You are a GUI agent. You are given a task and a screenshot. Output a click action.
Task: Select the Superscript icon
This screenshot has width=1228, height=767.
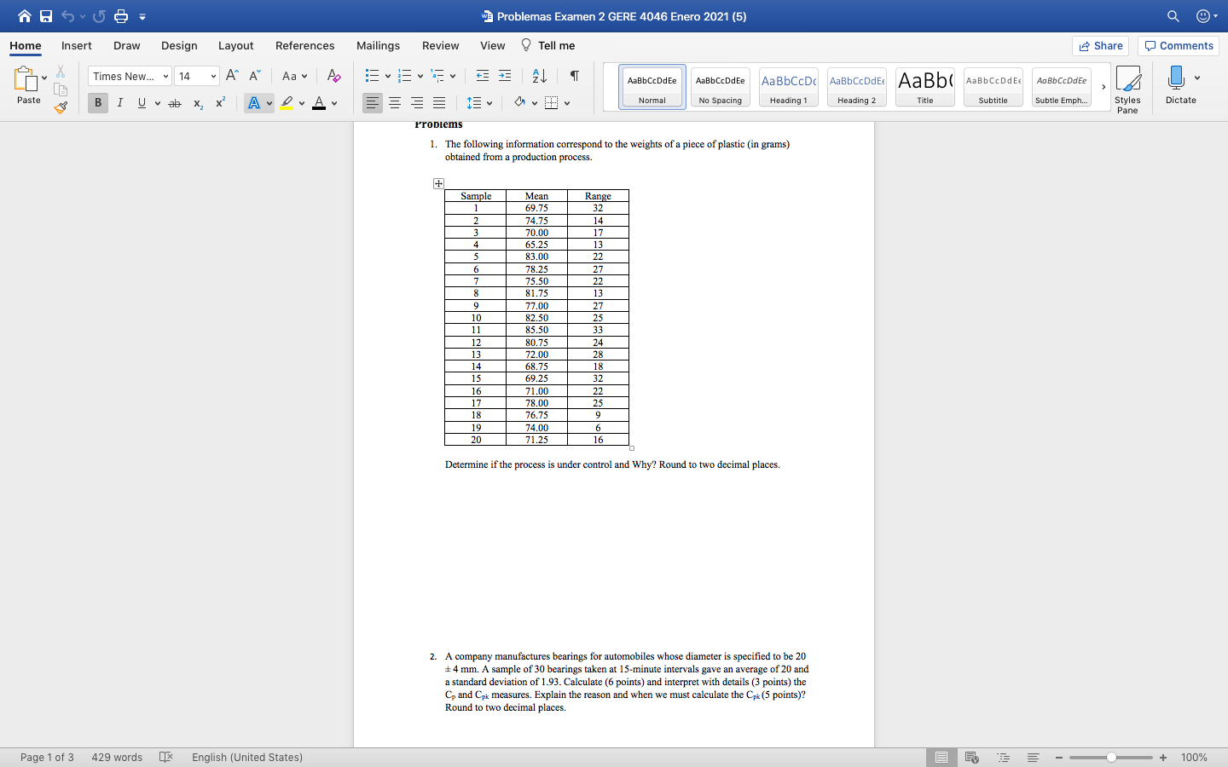[219, 102]
